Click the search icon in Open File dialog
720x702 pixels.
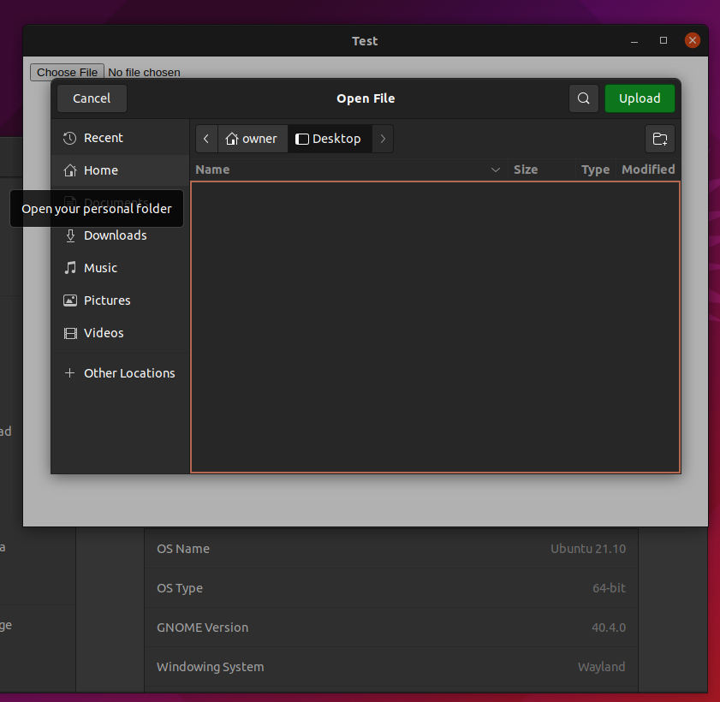(x=583, y=98)
